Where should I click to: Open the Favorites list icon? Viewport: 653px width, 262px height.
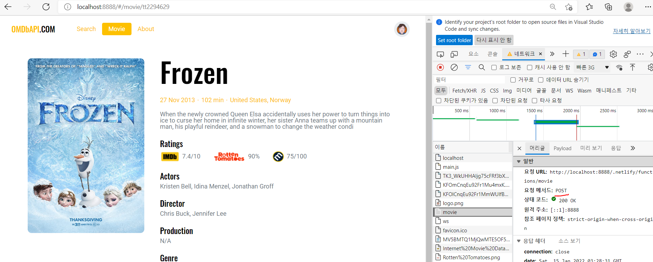tap(589, 7)
